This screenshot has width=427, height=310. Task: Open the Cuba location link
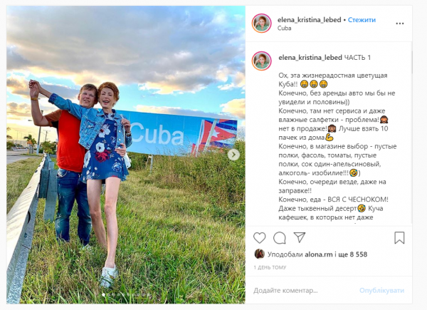[x=284, y=28]
